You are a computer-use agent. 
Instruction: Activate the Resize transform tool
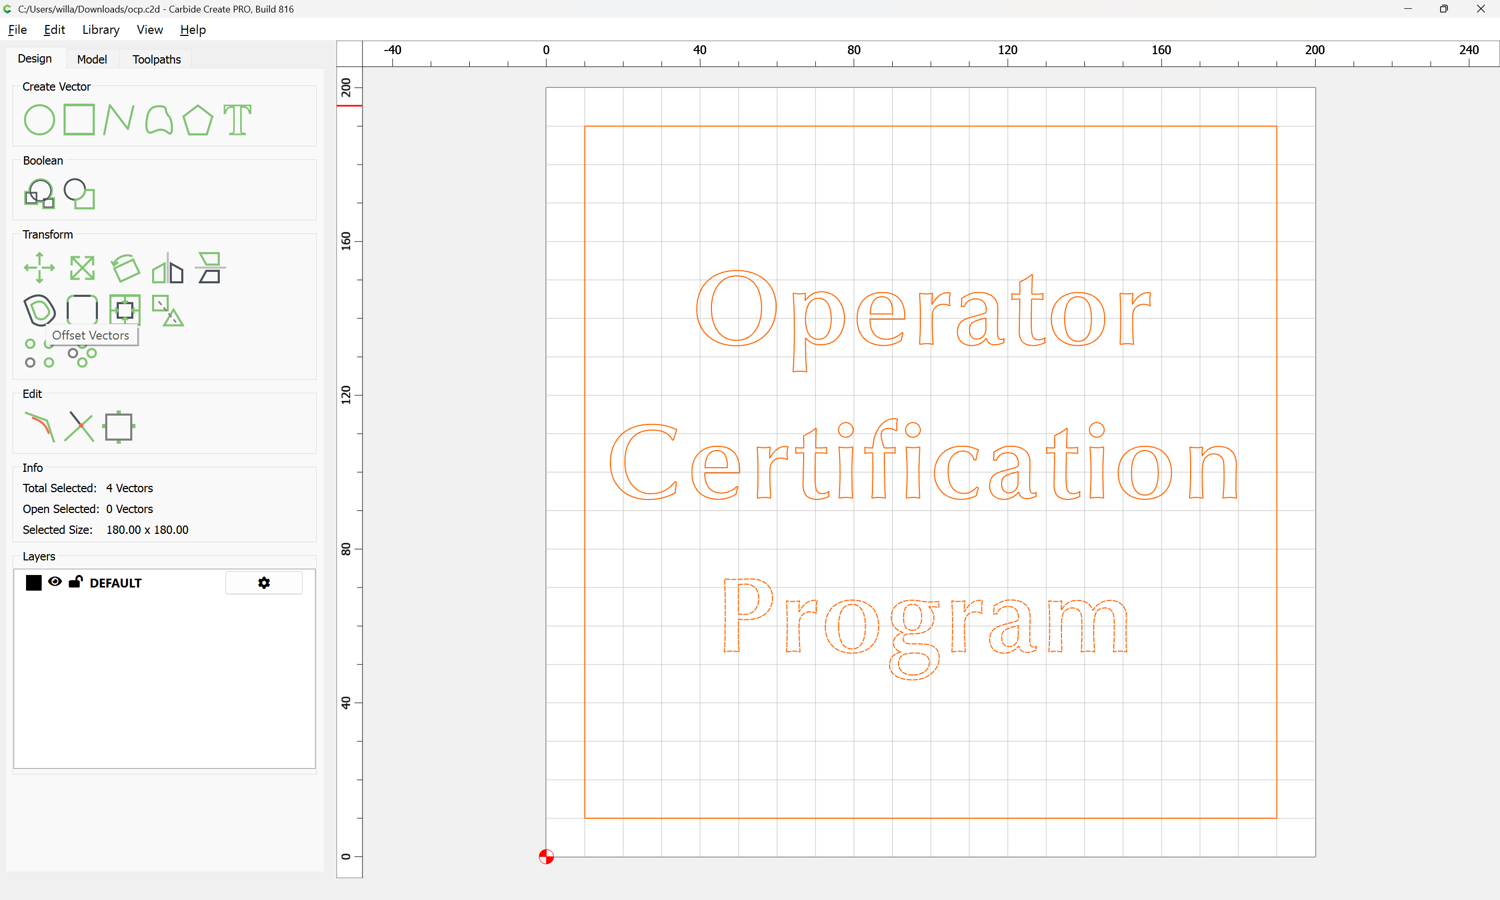click(x=82, y=268)
